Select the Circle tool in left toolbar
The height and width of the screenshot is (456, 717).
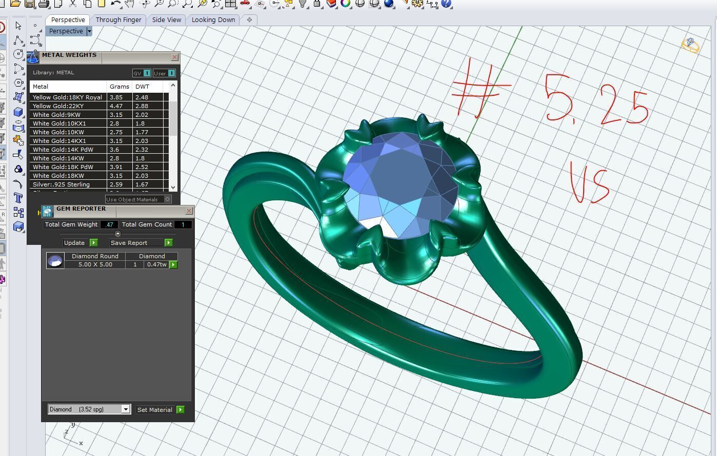coord(18,54)
